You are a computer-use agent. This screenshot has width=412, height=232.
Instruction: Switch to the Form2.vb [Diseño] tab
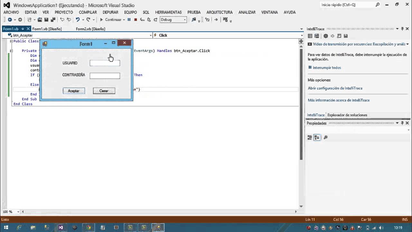(90, 29)
